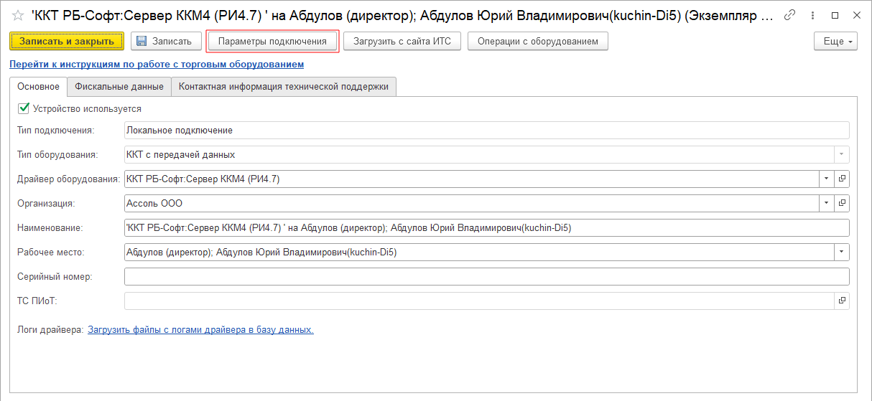Click the Драйвер оборудования field text
Viewport: 872px width, 401px height.
[x=471, y=179]
